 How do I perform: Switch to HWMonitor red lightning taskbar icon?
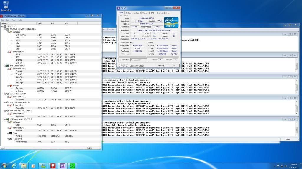[x=53, y=165]
